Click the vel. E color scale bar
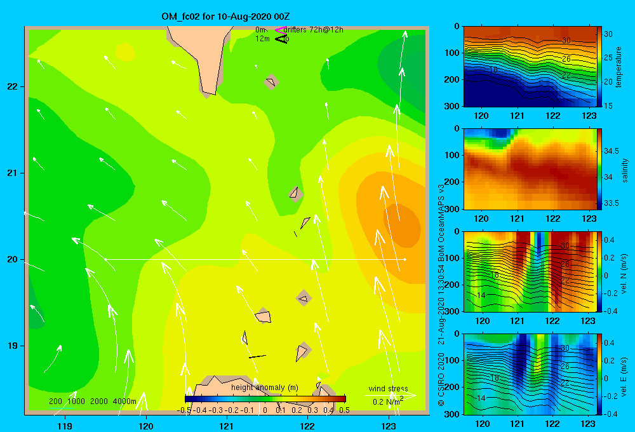 click(599, 374)
